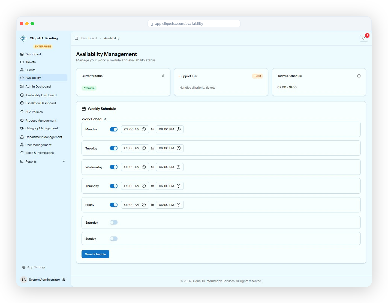Click the Dashboard breadcrumb link
The image size is (388, 303).
[89, 38]
